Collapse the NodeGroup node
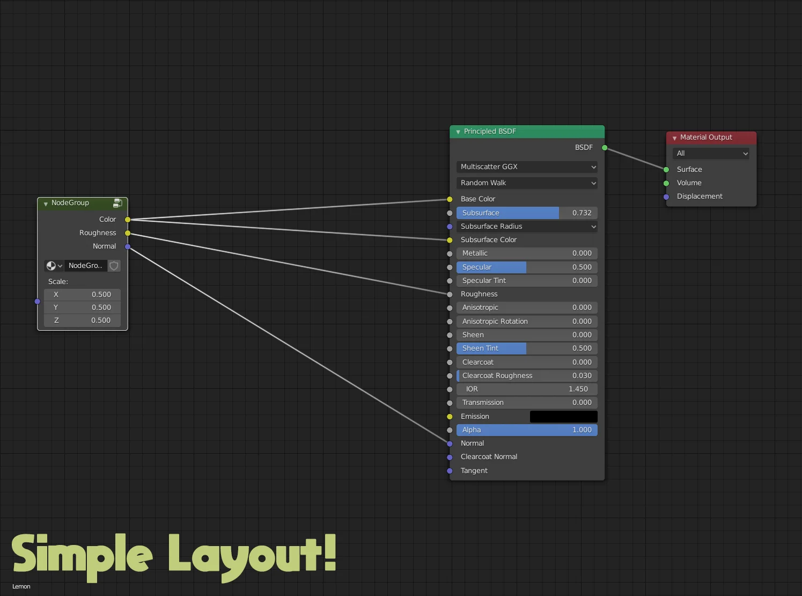 [46, 203]
